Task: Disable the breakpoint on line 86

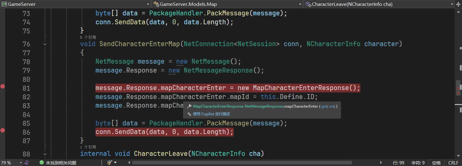Action: click(x=3, y=130)
